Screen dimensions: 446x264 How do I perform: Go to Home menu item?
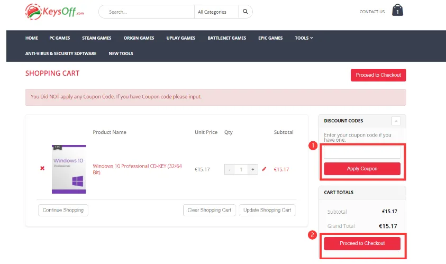(x=32, y=38)
